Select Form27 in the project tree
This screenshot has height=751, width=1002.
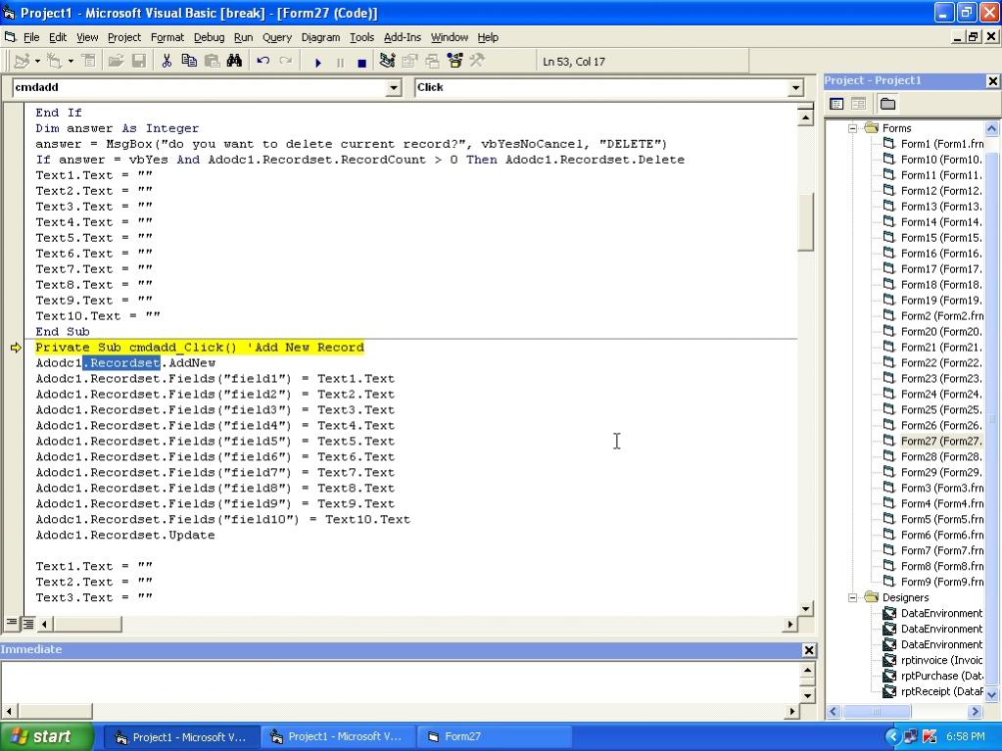pos(940,441)
